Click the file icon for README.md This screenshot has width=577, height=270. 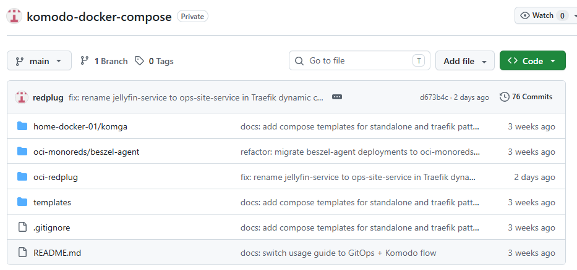point(22,253)
